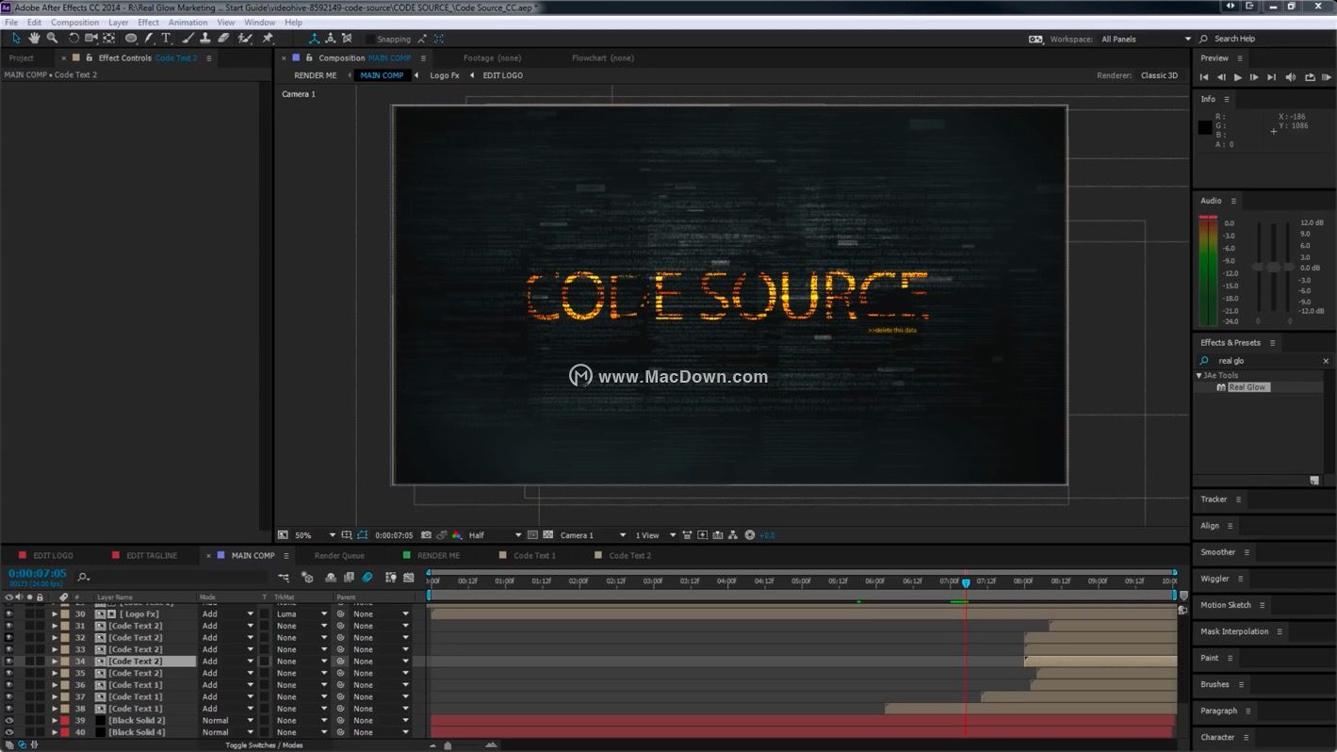1337x752 pixels.
Task: Switch to the Render Queue tab
Action: 339,556
